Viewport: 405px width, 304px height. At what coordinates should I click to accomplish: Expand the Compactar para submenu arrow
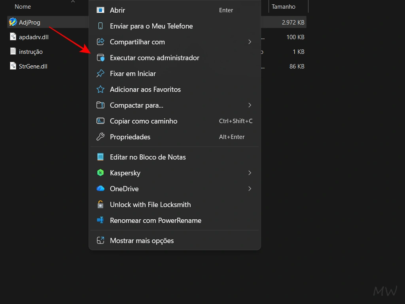pyautogui.click(x=250, y=105)
